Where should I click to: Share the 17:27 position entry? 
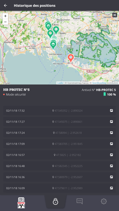(x=111, y=122)
